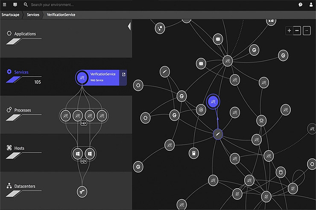This screenshot has height=210, width=316.
Task: Go to Smartscape breadcrumb
Action: click(x=10, y=14)
